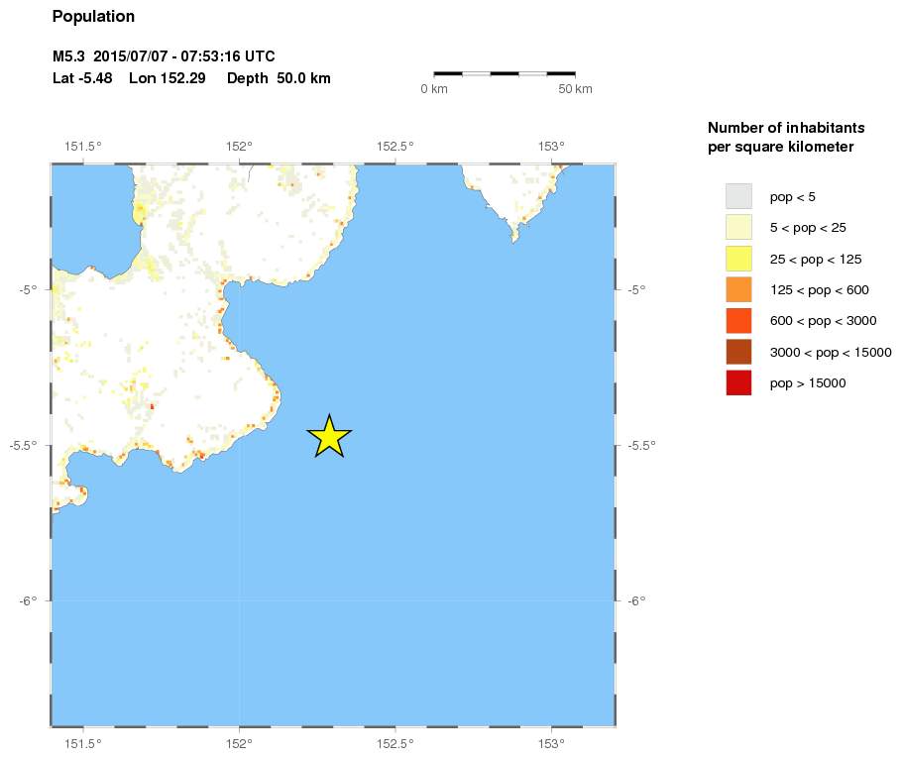Click the 'Depth 50.0 km' label
The image size is (902, 758).
point(279,78)
